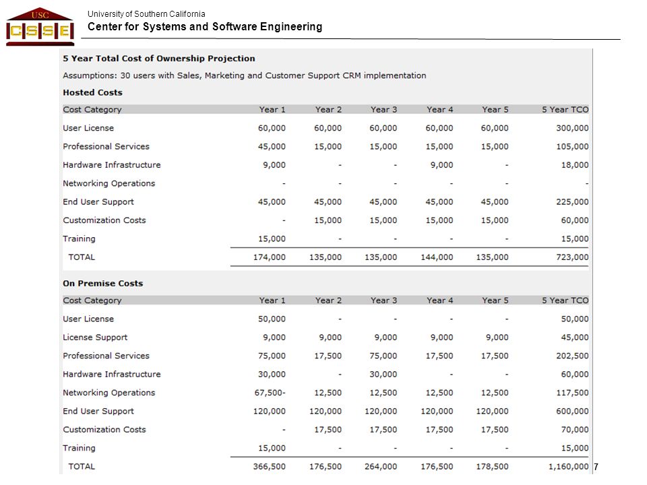Click the USC CSSE logo
This screenshot has height=485, width=647.
tap(40, 26)
